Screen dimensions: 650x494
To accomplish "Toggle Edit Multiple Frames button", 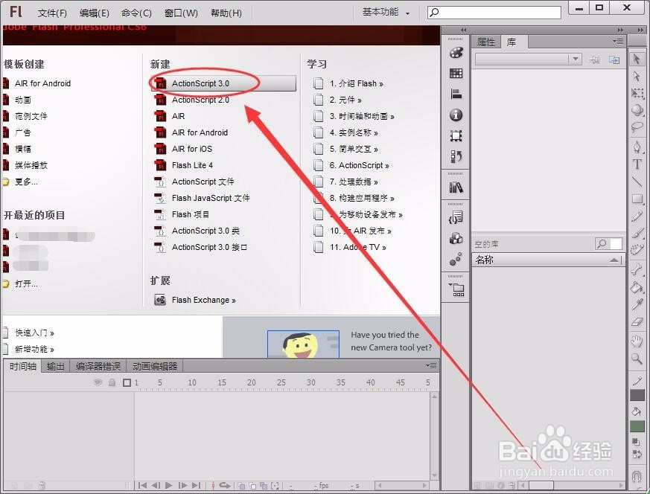I will [x=264, y=486].
